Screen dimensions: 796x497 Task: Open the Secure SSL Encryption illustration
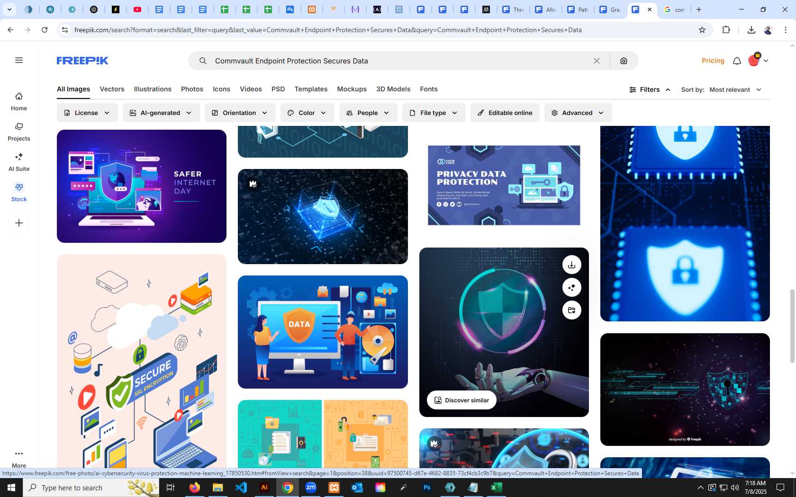pyautogui.click(x=142, y=362)
